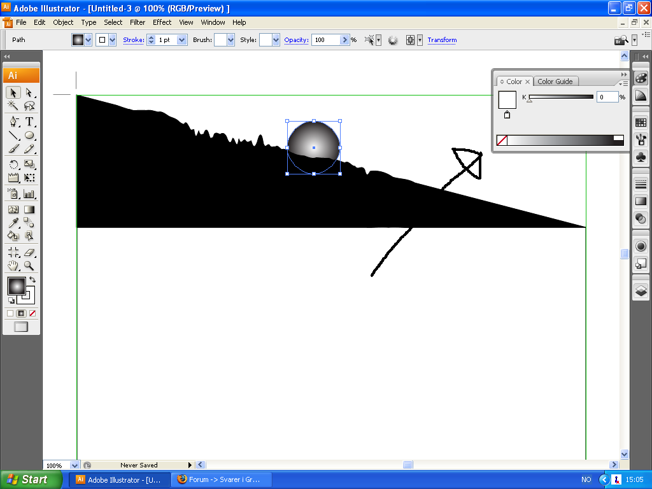Image resolution: width=652 pixels, height=489 pixels.
Task: Select the Selection (black arrow) tool
Action: coord(13,92)
